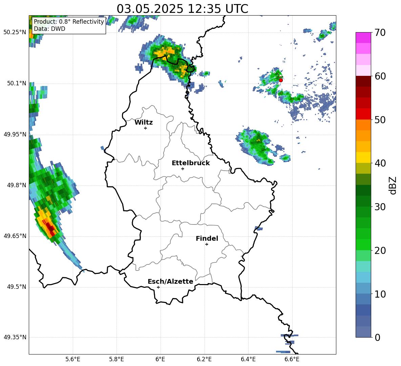Click the Esch/Alzette label
Screen dimensions: 401x366
(x=170, y=282)
